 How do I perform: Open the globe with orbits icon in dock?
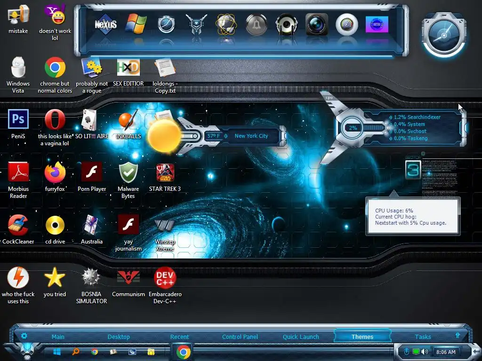pyautogui.click(x=226, y=24)
